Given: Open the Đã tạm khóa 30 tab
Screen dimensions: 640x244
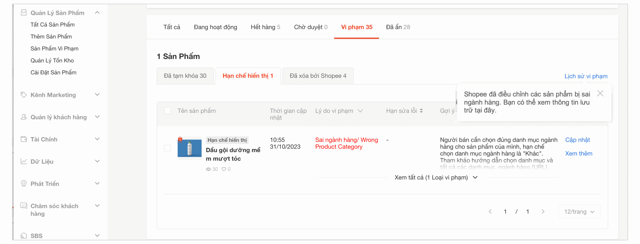Looking at the screenshot, I should 185,76.
